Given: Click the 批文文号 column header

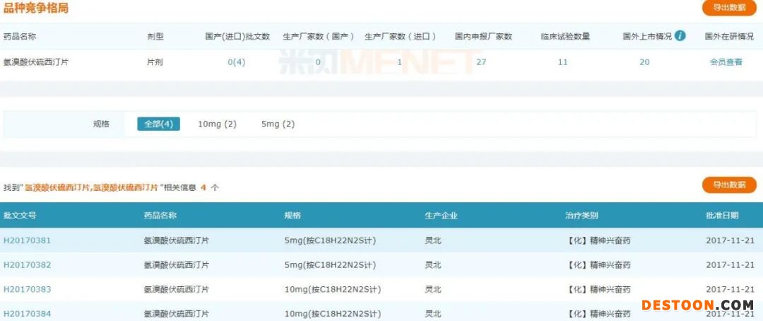Looking at the screenshot, I should coord(20,216).
